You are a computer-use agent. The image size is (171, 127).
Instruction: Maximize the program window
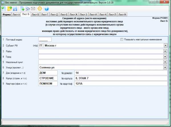click(157, 2)
